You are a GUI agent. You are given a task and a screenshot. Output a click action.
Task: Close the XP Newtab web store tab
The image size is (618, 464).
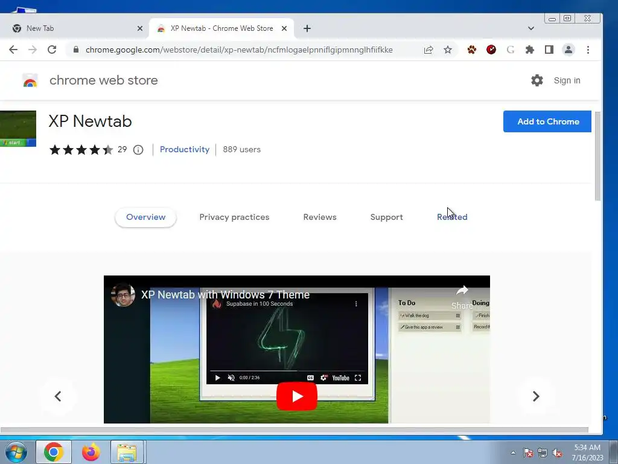[284, 28]
